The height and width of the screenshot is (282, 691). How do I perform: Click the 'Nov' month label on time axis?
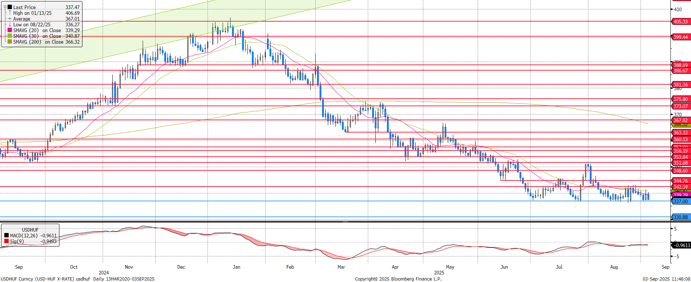click(x=129, y=267)
